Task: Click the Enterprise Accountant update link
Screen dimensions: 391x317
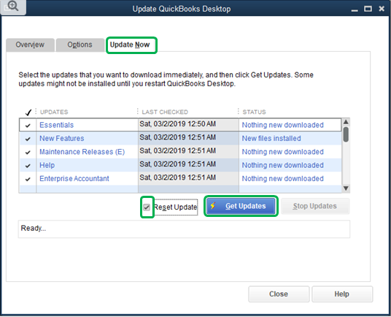Action: tap(74, 179)
